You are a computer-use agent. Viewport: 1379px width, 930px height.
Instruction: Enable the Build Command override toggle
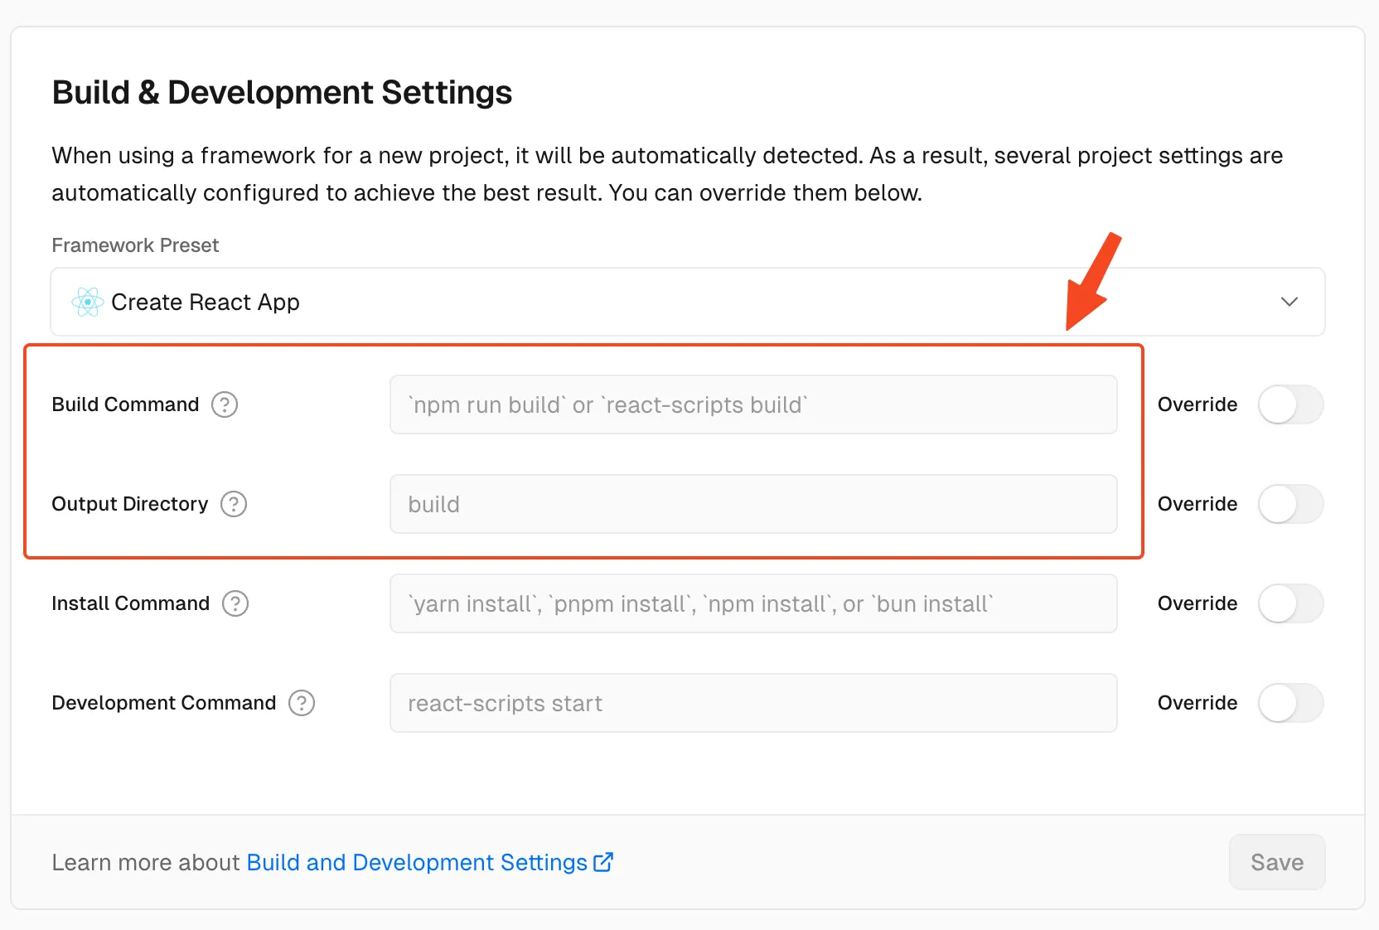(1289, 404)
